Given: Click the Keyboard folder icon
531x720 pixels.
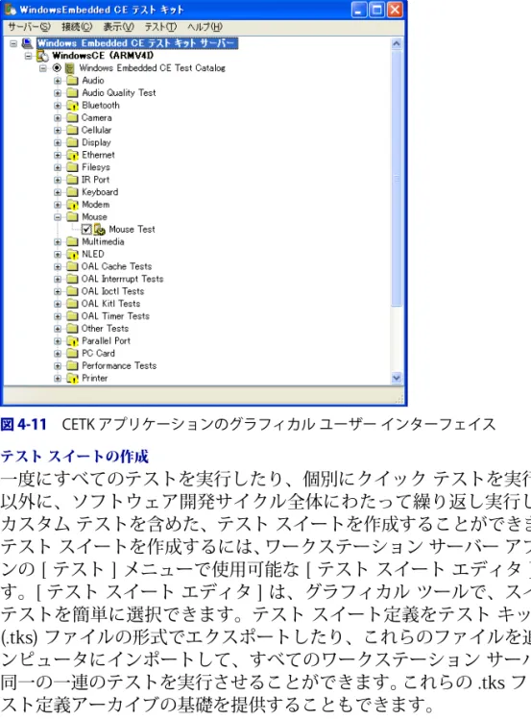Looking at the screenshot, I should click(72, 192).
